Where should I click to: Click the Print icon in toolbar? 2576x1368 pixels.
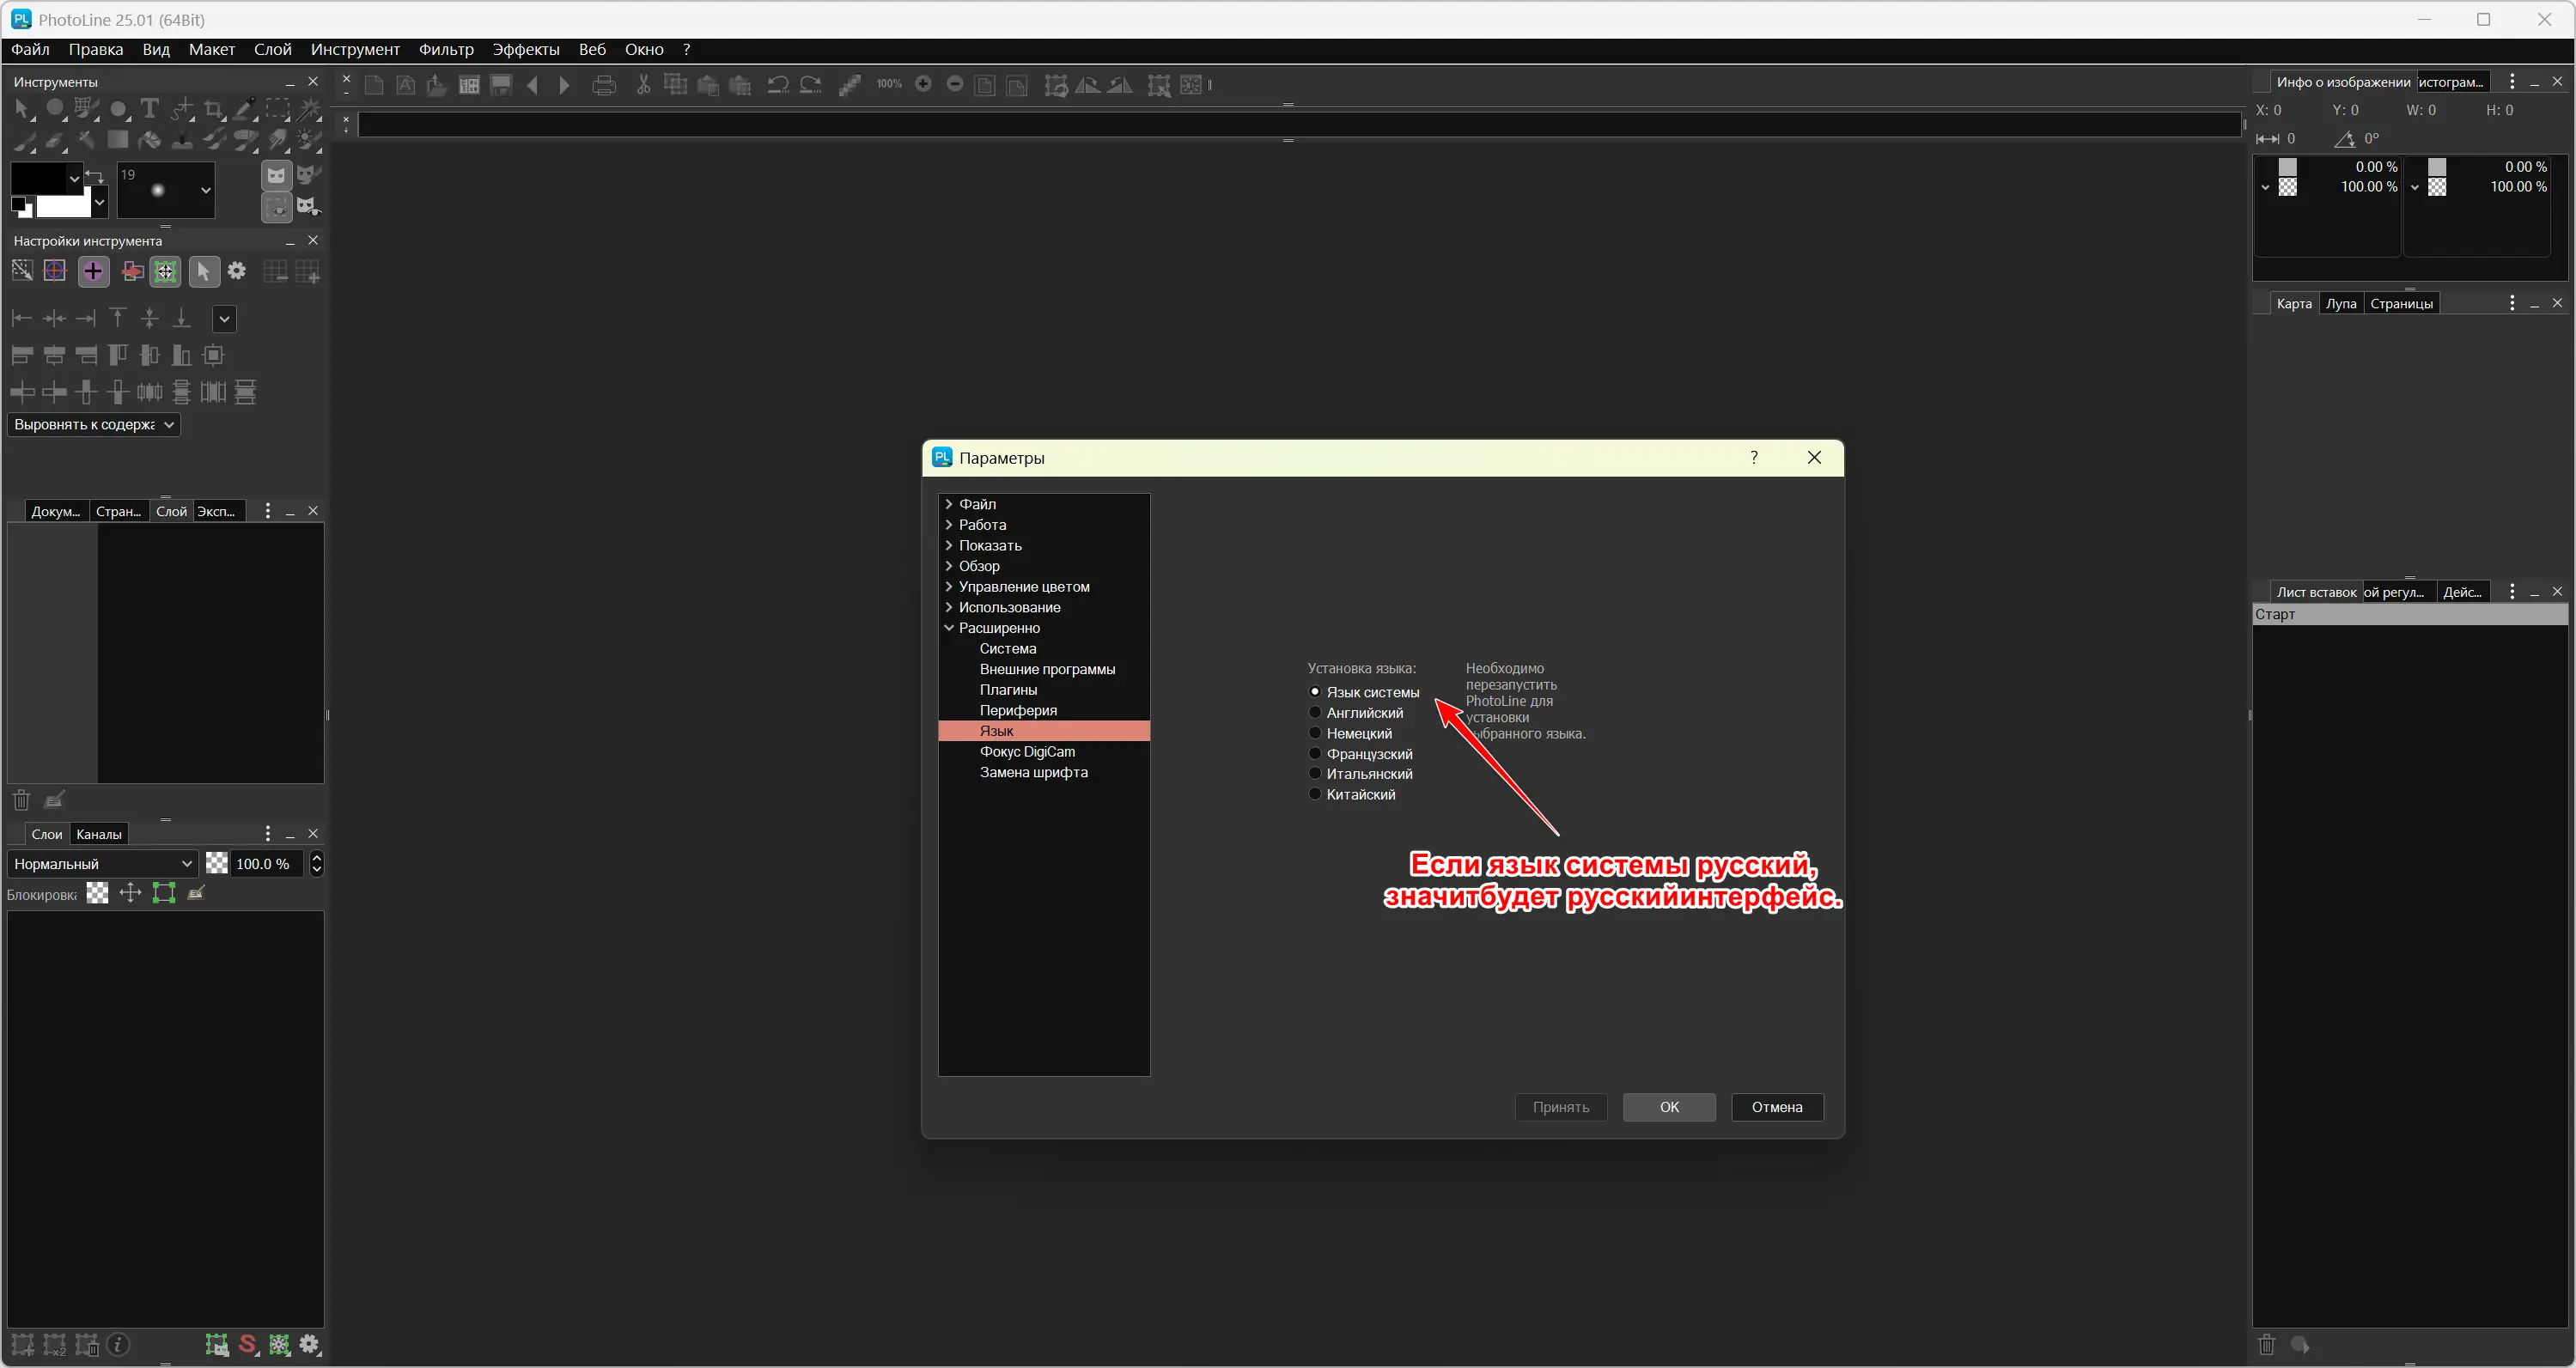click(603, 86)
